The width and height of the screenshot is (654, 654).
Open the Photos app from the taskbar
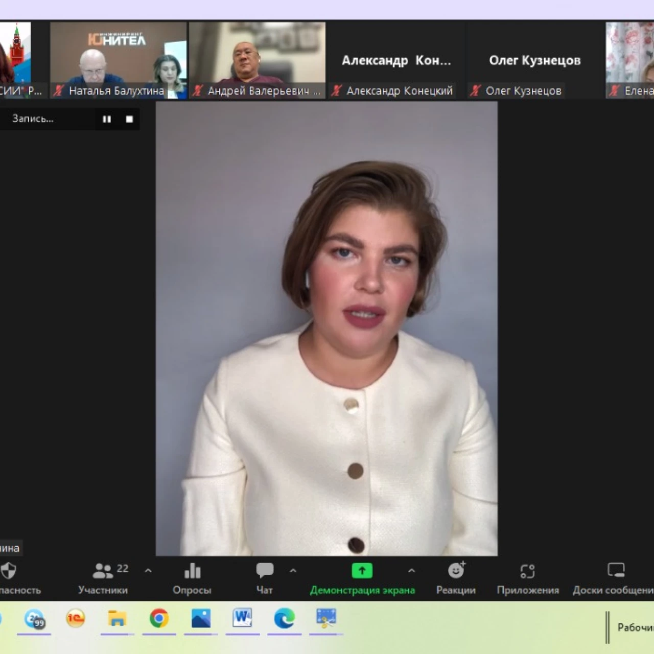(x=201, y=619)
